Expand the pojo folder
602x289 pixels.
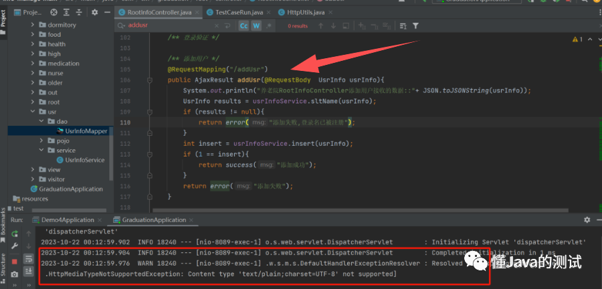41,140
